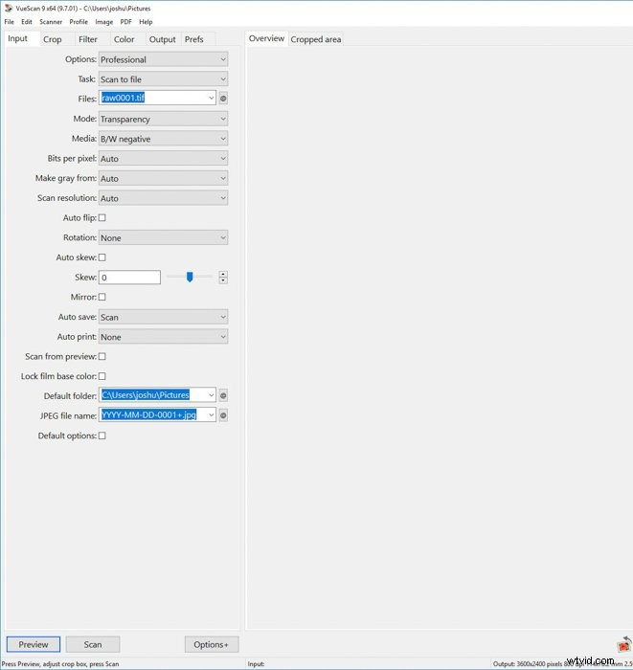The height and width of the screenshot is (670, 633).
Task: Decrease Skew with the down stepper arrow
Action: [x=223, y=280]
